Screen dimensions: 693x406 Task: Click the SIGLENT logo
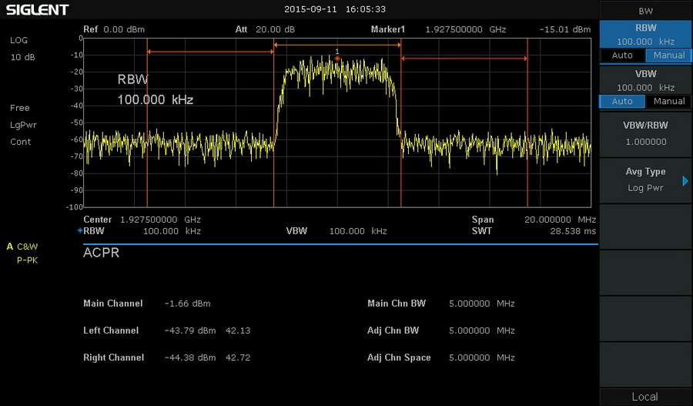coord(38,10)
